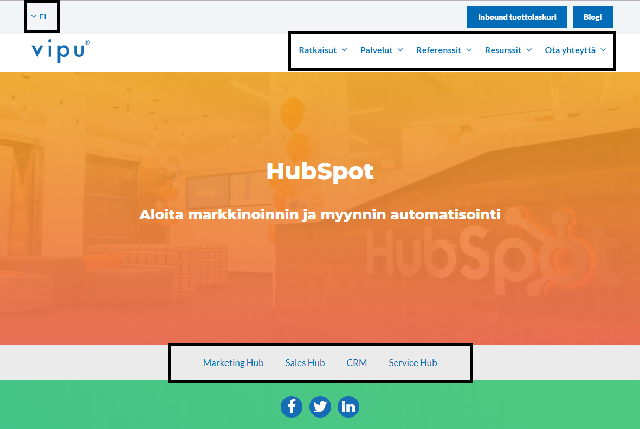Viewport: 640px width, 429px height.
Task: Click the vipu logo
Action: (61, 50)
